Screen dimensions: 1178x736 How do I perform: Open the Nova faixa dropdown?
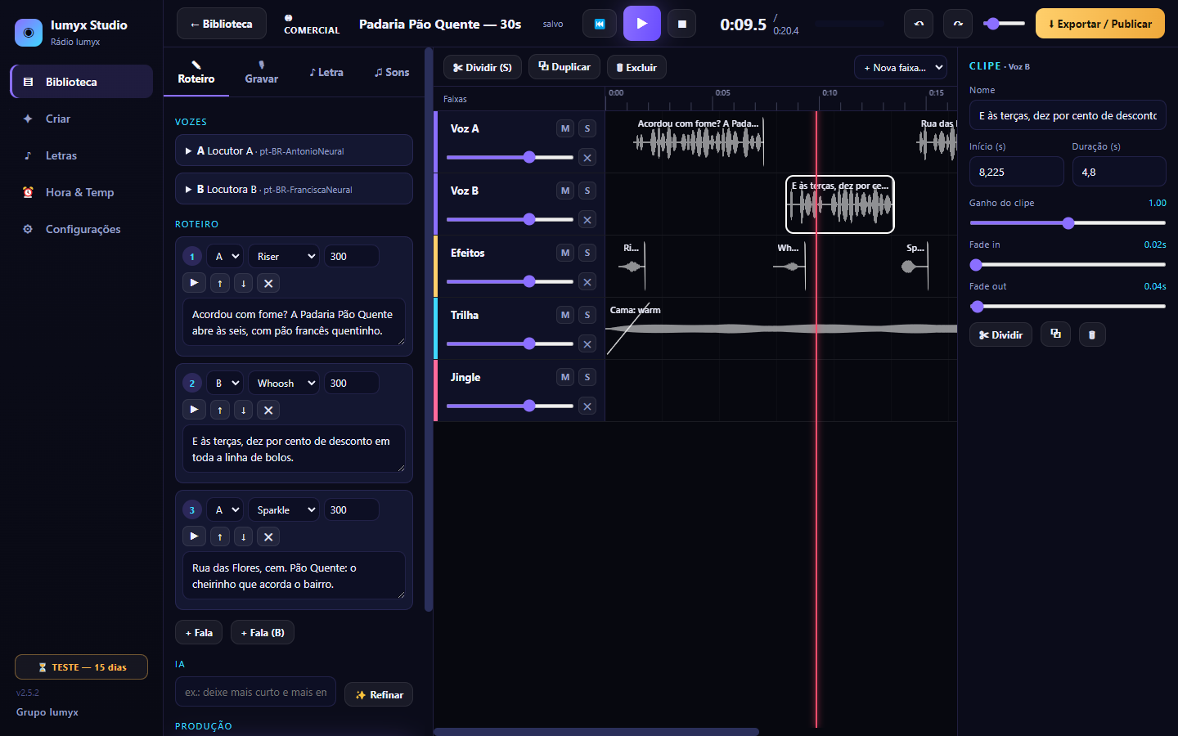tap(901, 68)
